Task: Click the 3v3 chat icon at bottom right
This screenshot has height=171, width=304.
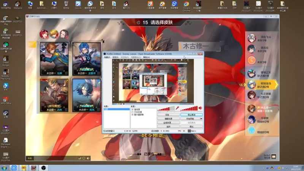Action: pos(274,157)
